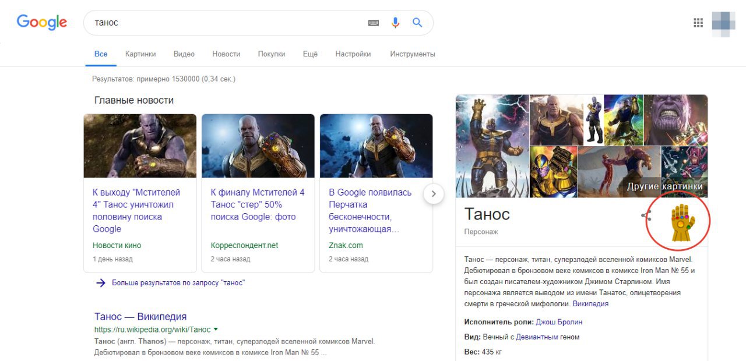Switch to the Новости tab

226,54
